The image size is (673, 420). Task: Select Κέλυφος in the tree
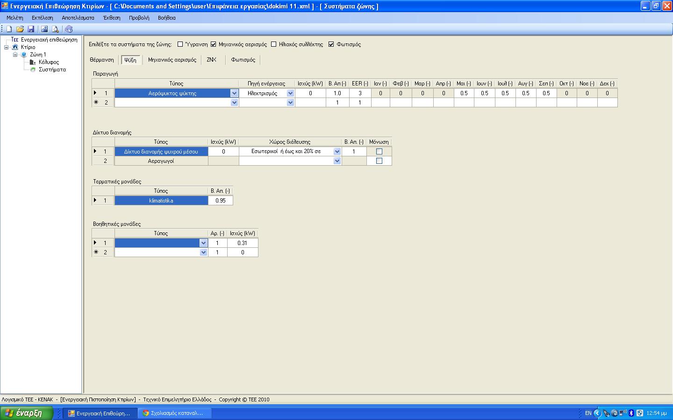[x=49, y=62]
